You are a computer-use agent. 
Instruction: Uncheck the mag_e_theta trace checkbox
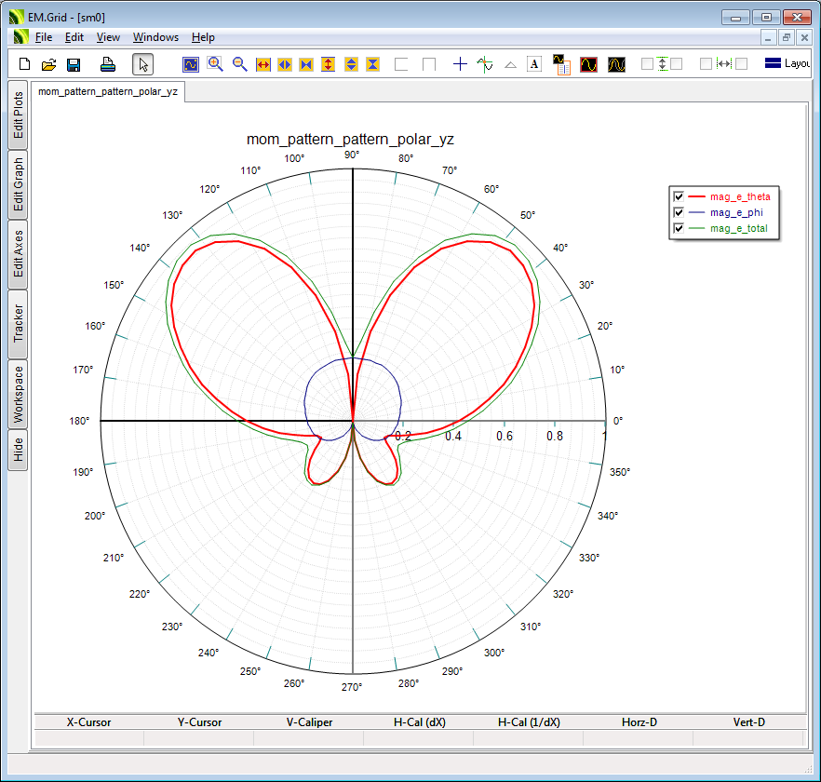pos(679,196)
